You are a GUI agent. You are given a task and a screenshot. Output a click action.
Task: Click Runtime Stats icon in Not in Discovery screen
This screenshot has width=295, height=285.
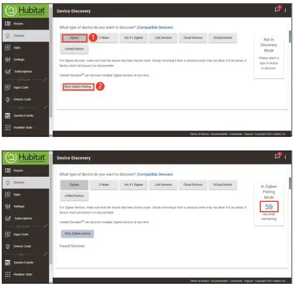[7, 128]
